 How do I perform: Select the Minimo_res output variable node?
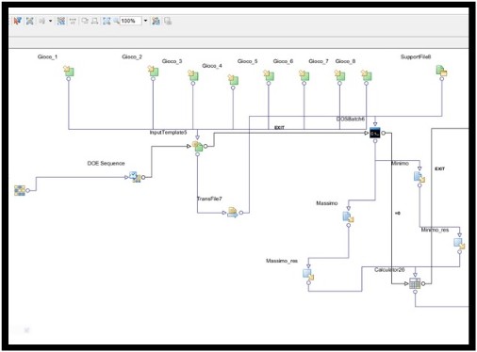click(459, 244)
